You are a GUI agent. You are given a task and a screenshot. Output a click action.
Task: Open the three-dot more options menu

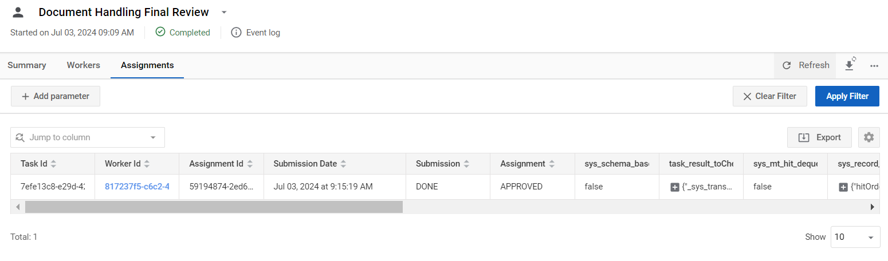[874, 66]
